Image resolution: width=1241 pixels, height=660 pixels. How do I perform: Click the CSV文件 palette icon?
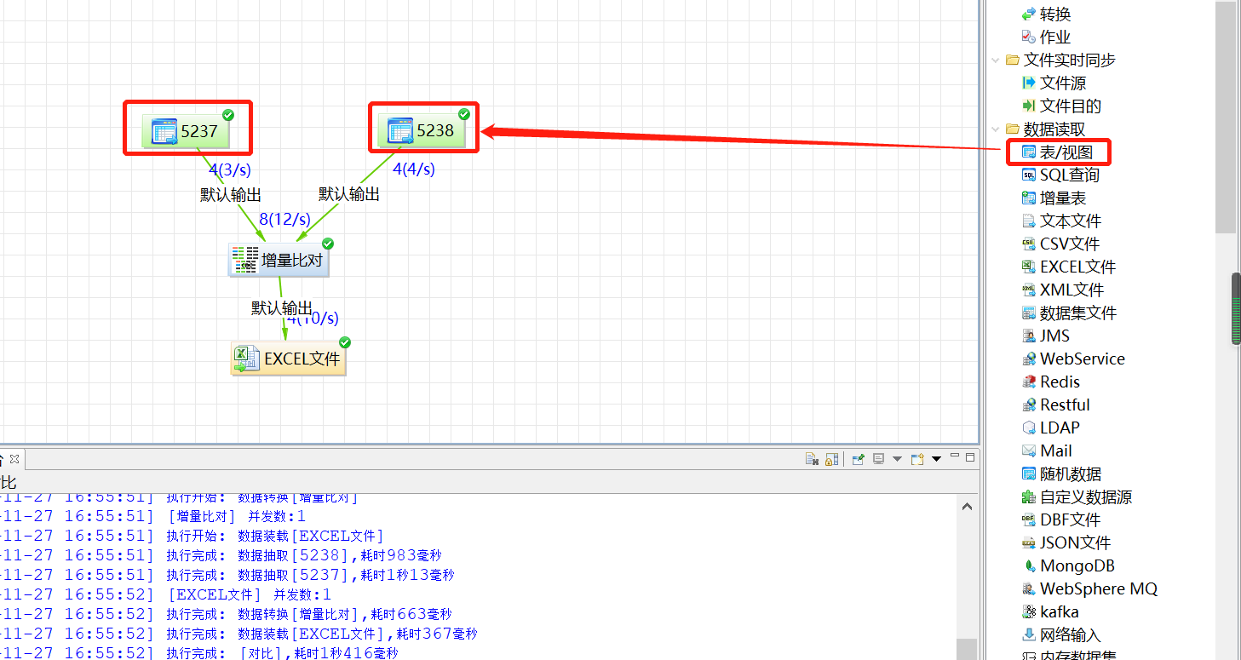pyautogui.click(x=1029, y=244)
